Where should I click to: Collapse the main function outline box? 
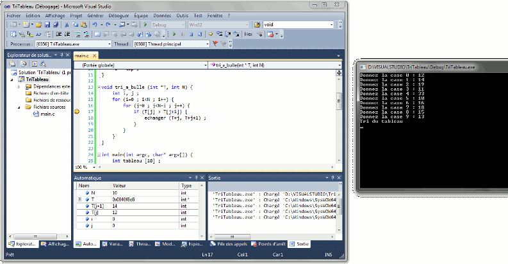click(x=99, y=155)
